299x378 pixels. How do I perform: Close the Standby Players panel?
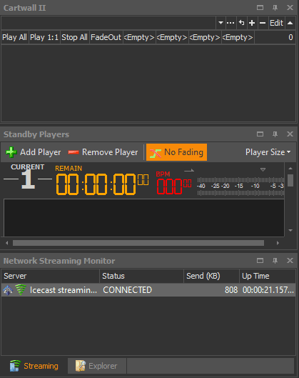coord(290,134)
